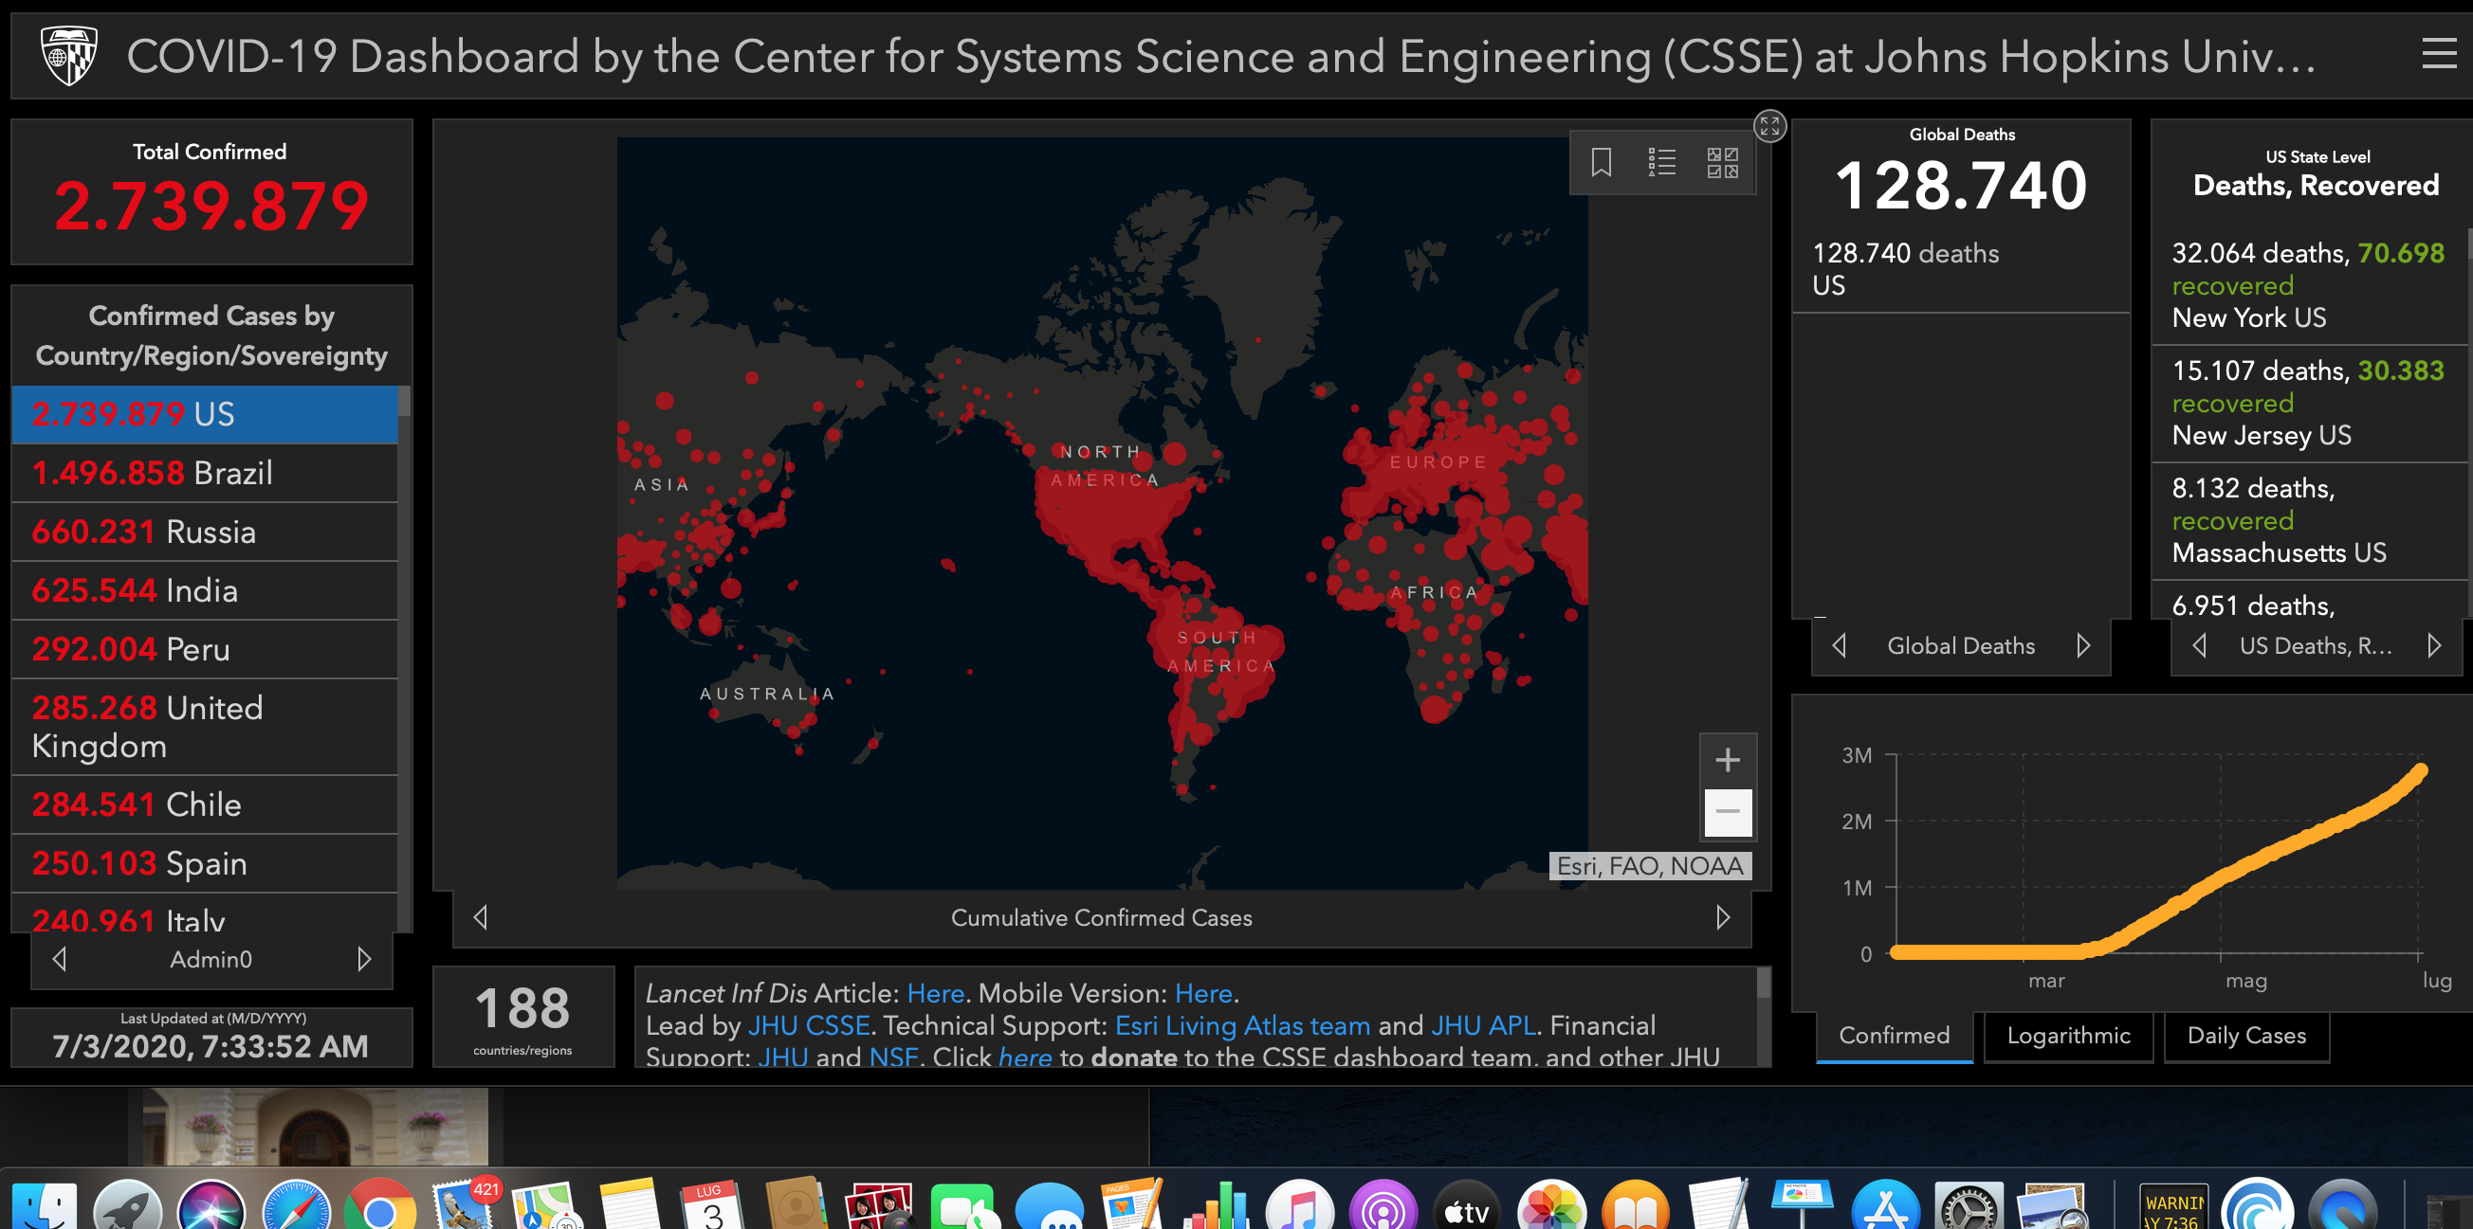Open Podcasts in the dock
Image resolution: width=2473 pixels, height=1229 pixels.
1383,1206
